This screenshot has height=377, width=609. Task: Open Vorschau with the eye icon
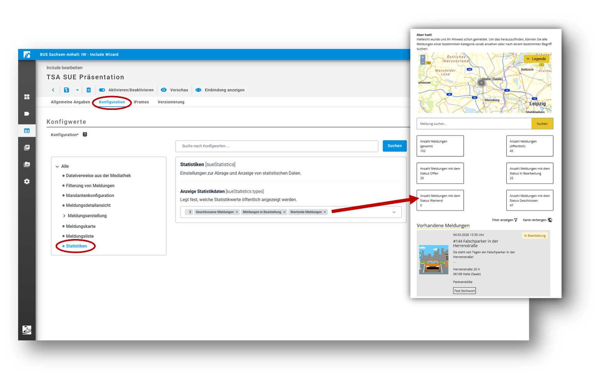[x=164, y=90]
